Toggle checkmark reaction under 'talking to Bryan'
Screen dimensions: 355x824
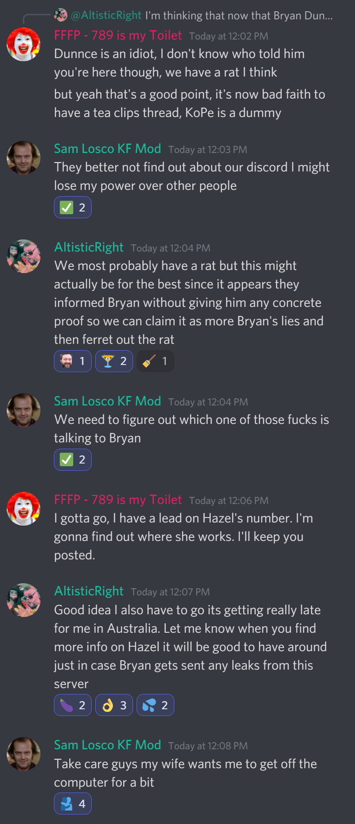tap(73, 459)
